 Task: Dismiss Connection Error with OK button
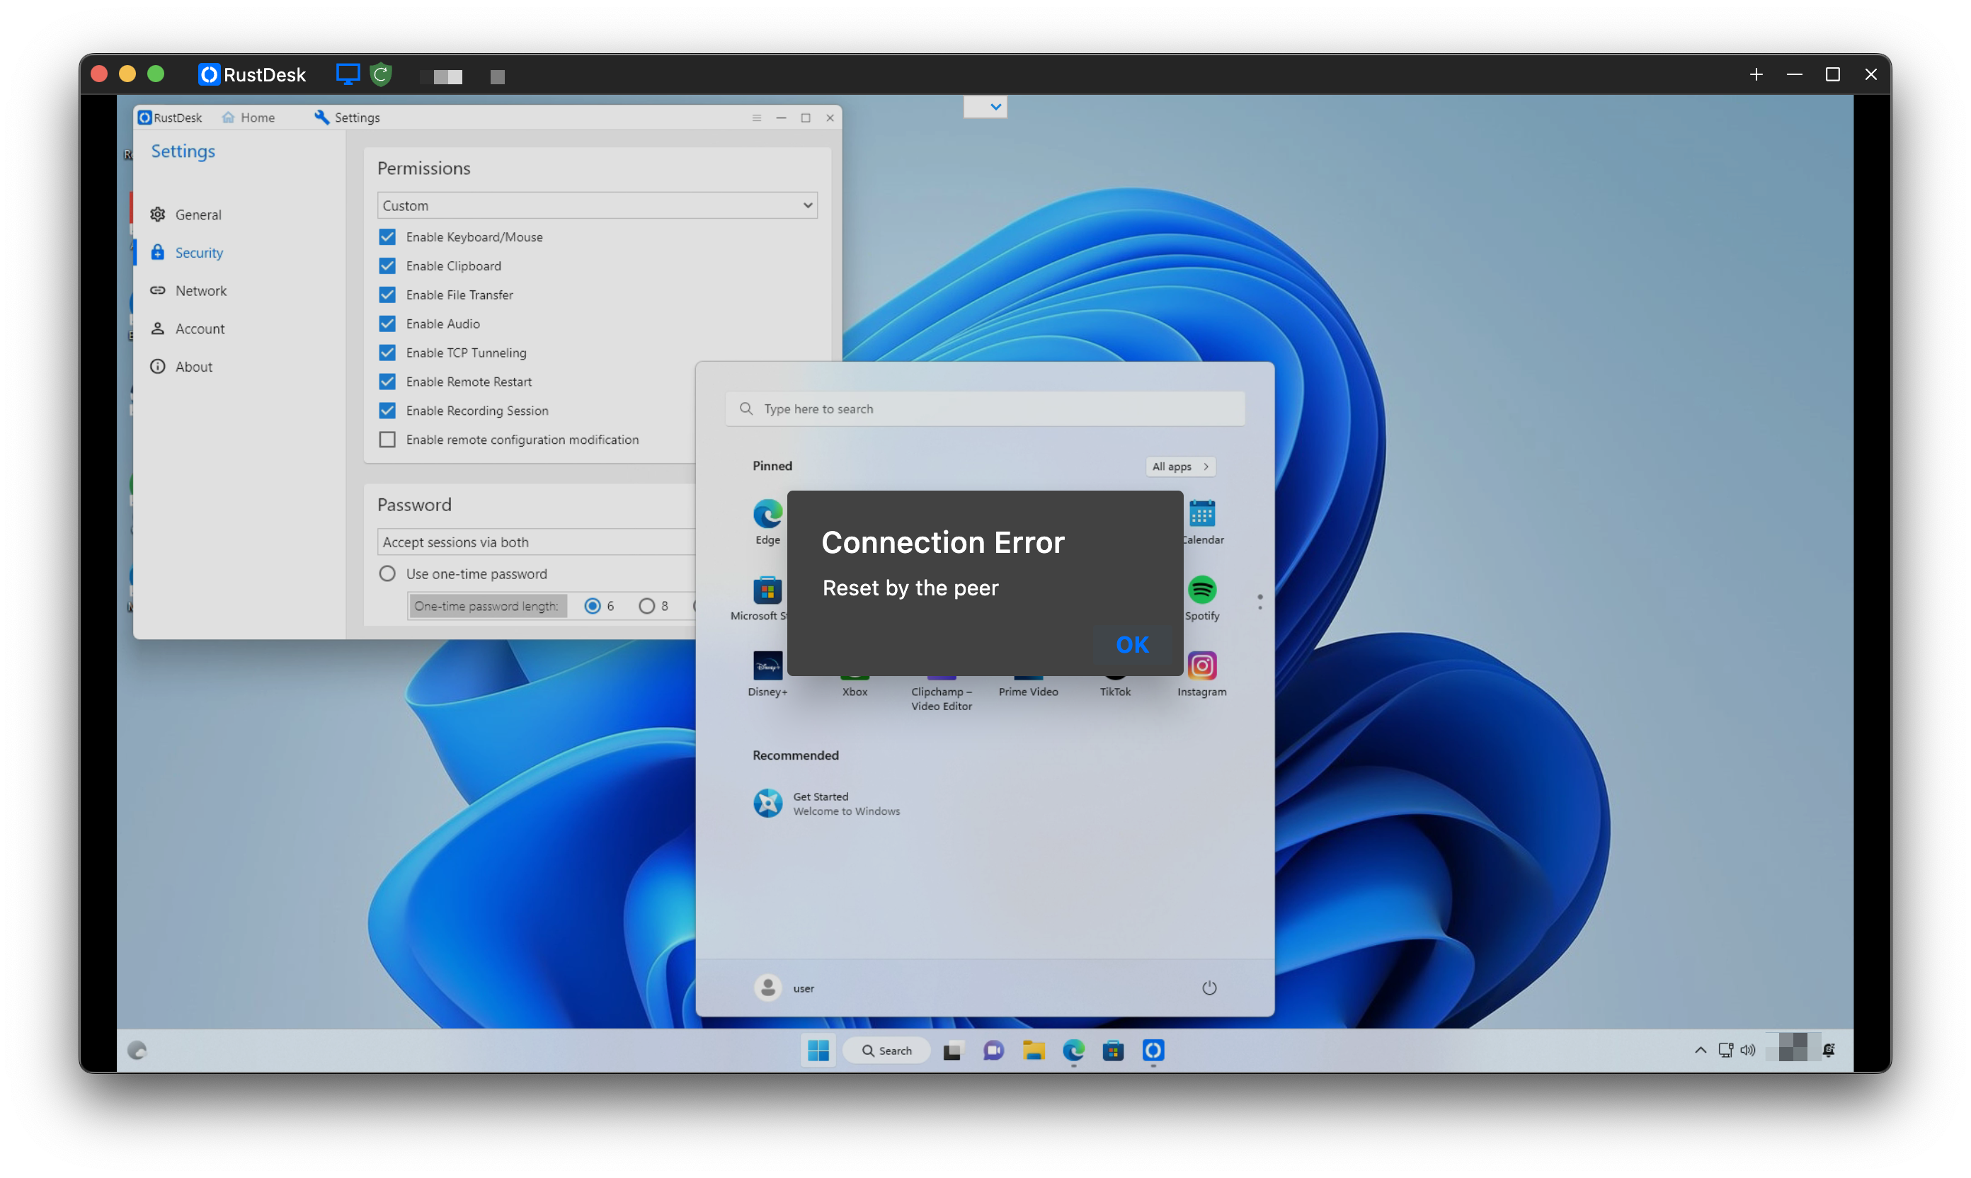click(1132, 644)
